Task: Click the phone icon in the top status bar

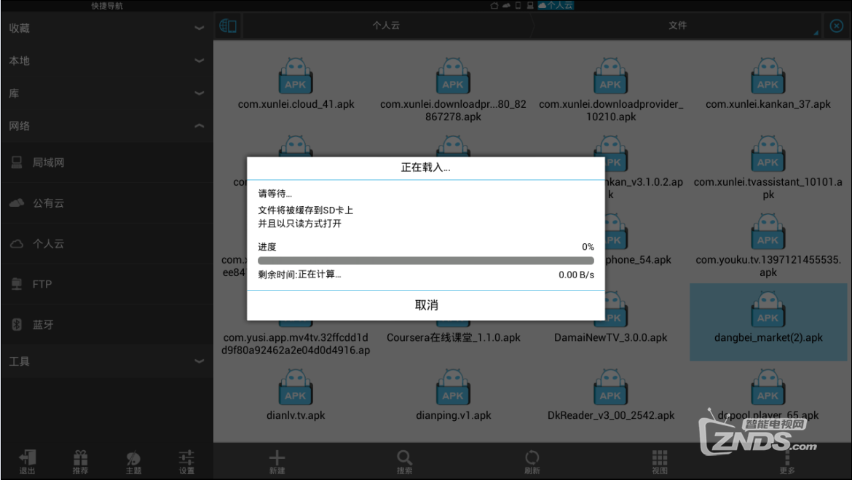Action: [x=518, y=5]
